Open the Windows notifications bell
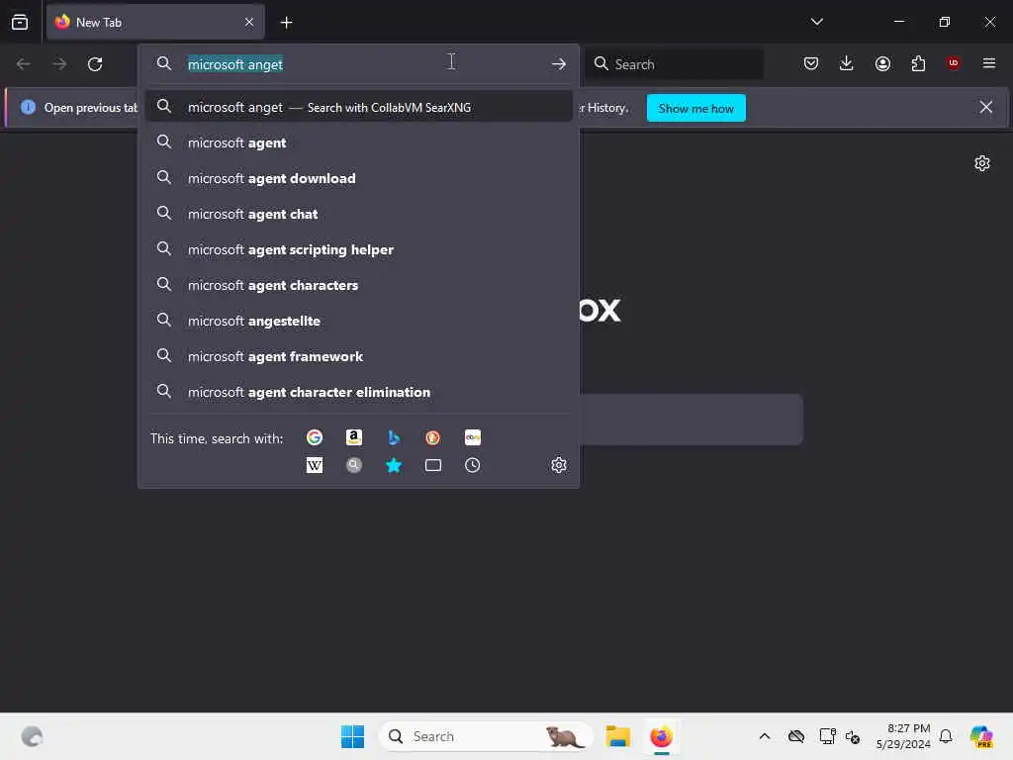Image resolution: width=1013 pixels, height=760 pixels. [946, 736]
